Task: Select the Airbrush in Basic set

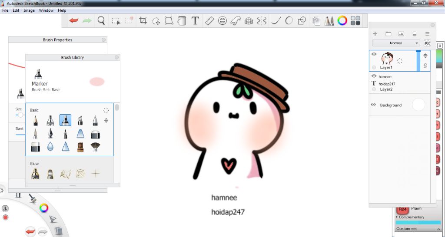Action: (x=50, y=120)
